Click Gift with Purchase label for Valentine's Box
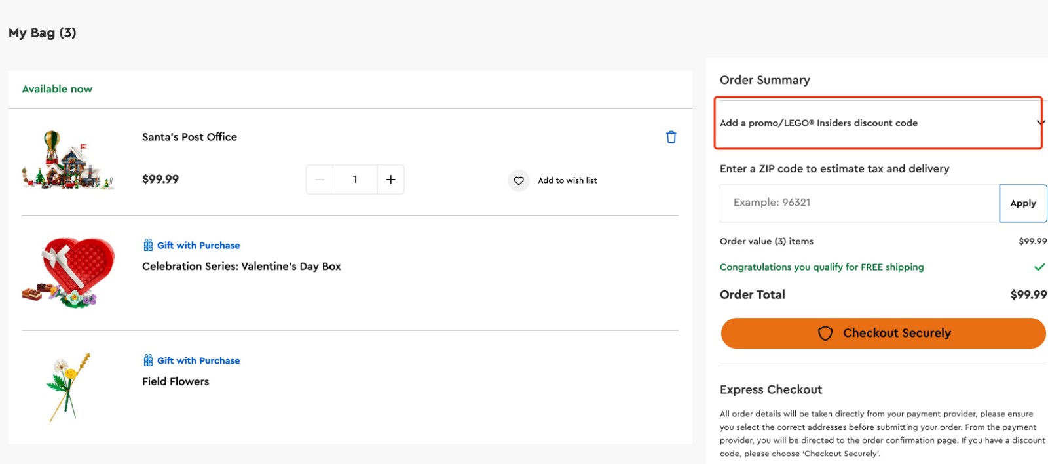The width and height of the screenshot is (1048, 464). (x=198, y=245)
